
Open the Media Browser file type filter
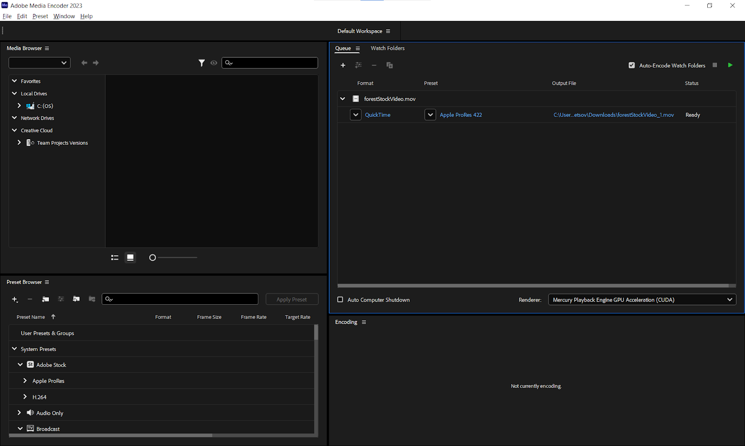202,63
